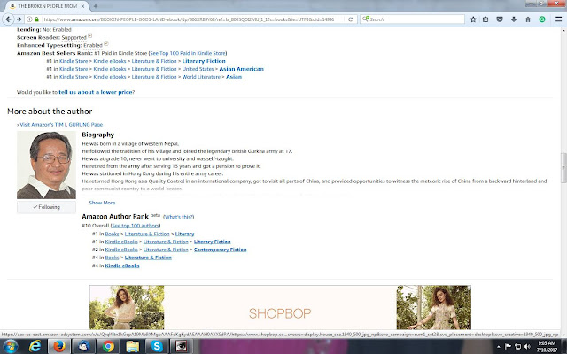This screenshot has width=567, height=354.
Task: Click the browser Forward arrow button
Action: (x=19, y=19)
